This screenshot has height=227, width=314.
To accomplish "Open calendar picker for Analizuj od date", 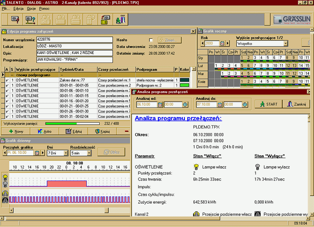I will (160, 104).
